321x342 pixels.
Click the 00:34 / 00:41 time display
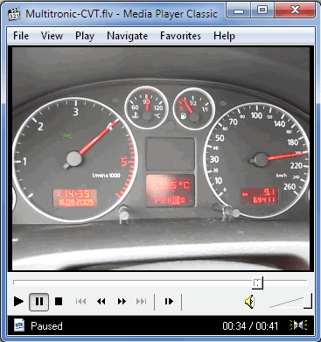250,325
